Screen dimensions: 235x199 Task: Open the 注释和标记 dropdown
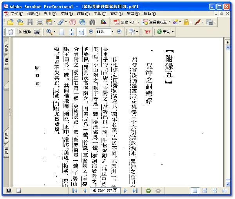(156, 22)
